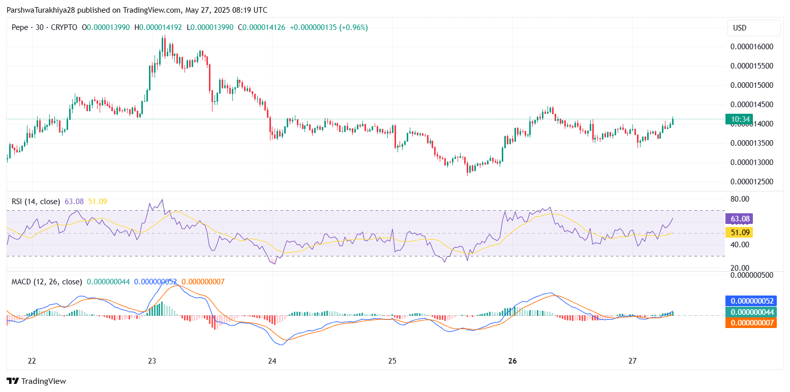Select date 24 on the time axis
This screenshot has height=392, width=790.
(272, 361)
